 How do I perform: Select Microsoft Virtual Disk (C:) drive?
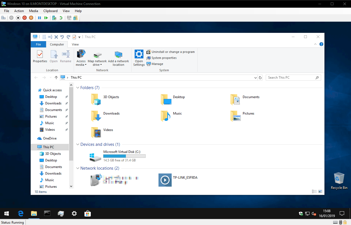point(117,157)
